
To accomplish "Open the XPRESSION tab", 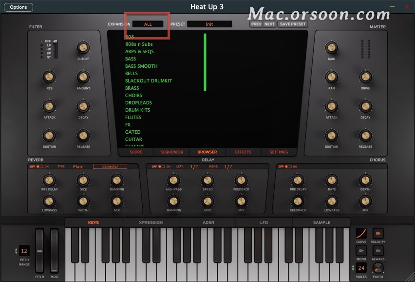I will coord(151,222).
